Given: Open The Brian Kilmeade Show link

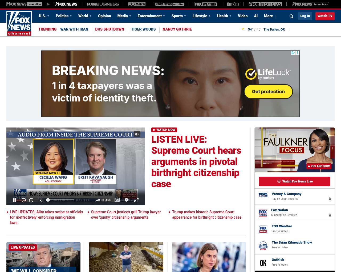Looking at the screenshot, I should click(292, 243).
